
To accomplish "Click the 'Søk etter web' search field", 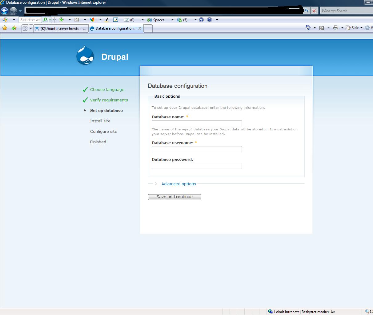I will [x=31, y=20].
